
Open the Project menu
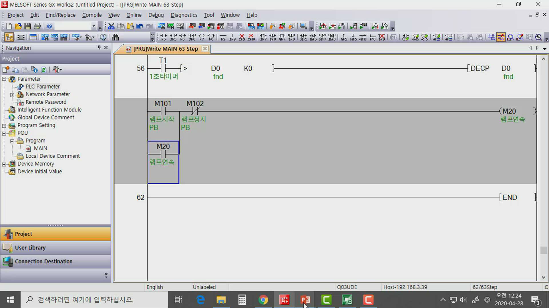(15, 15)
